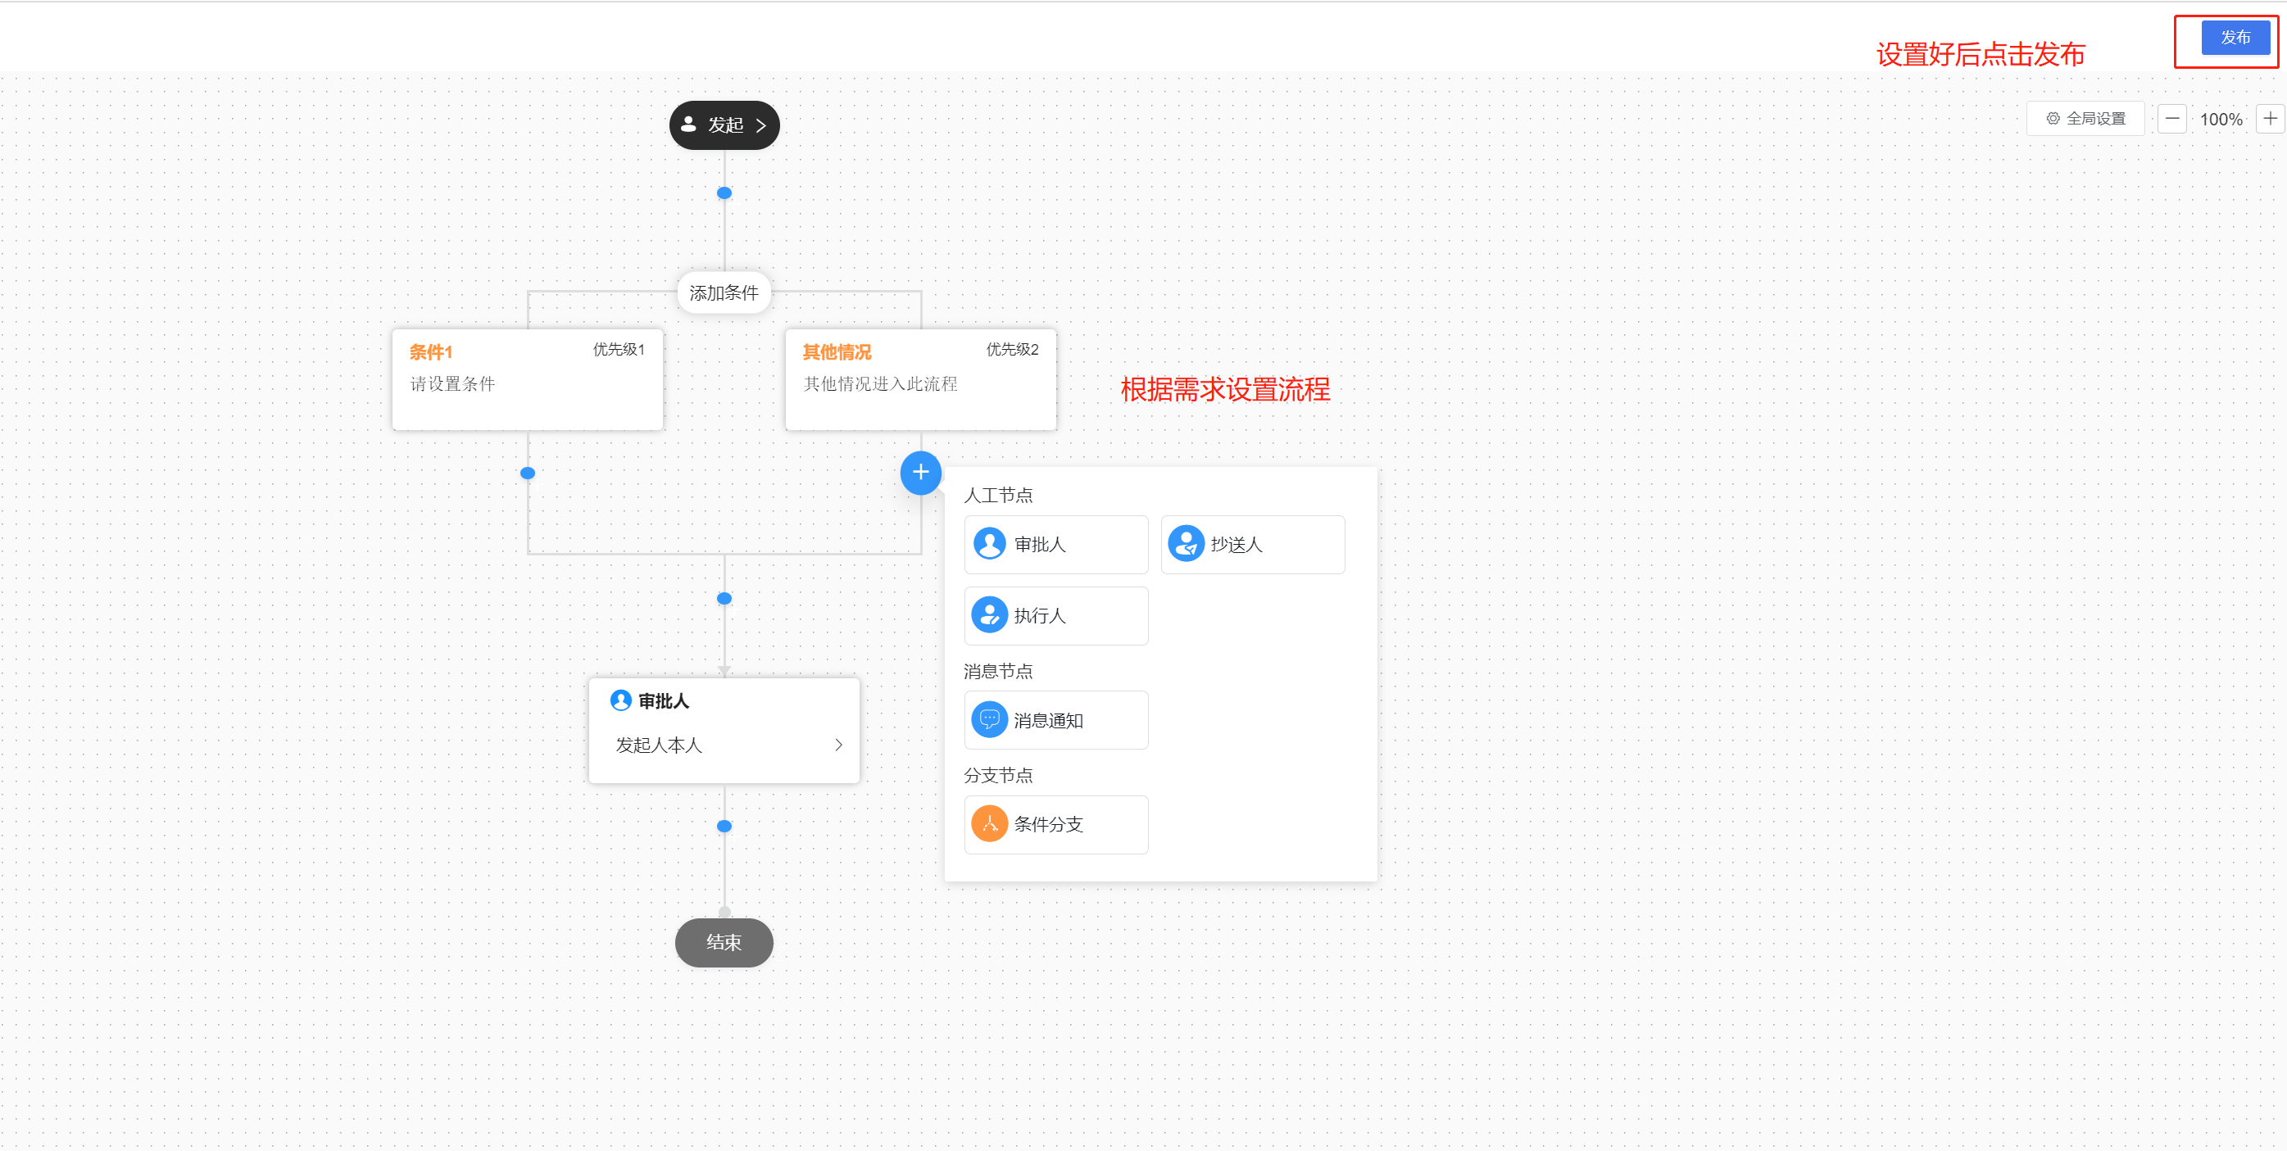Click 优先级1 priority label
Viewport: 2287px width, 1151px height.
618,350
